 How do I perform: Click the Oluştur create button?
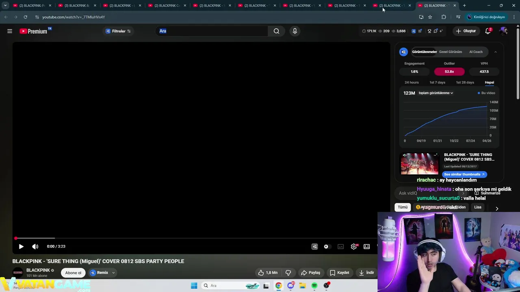point(466,31)
